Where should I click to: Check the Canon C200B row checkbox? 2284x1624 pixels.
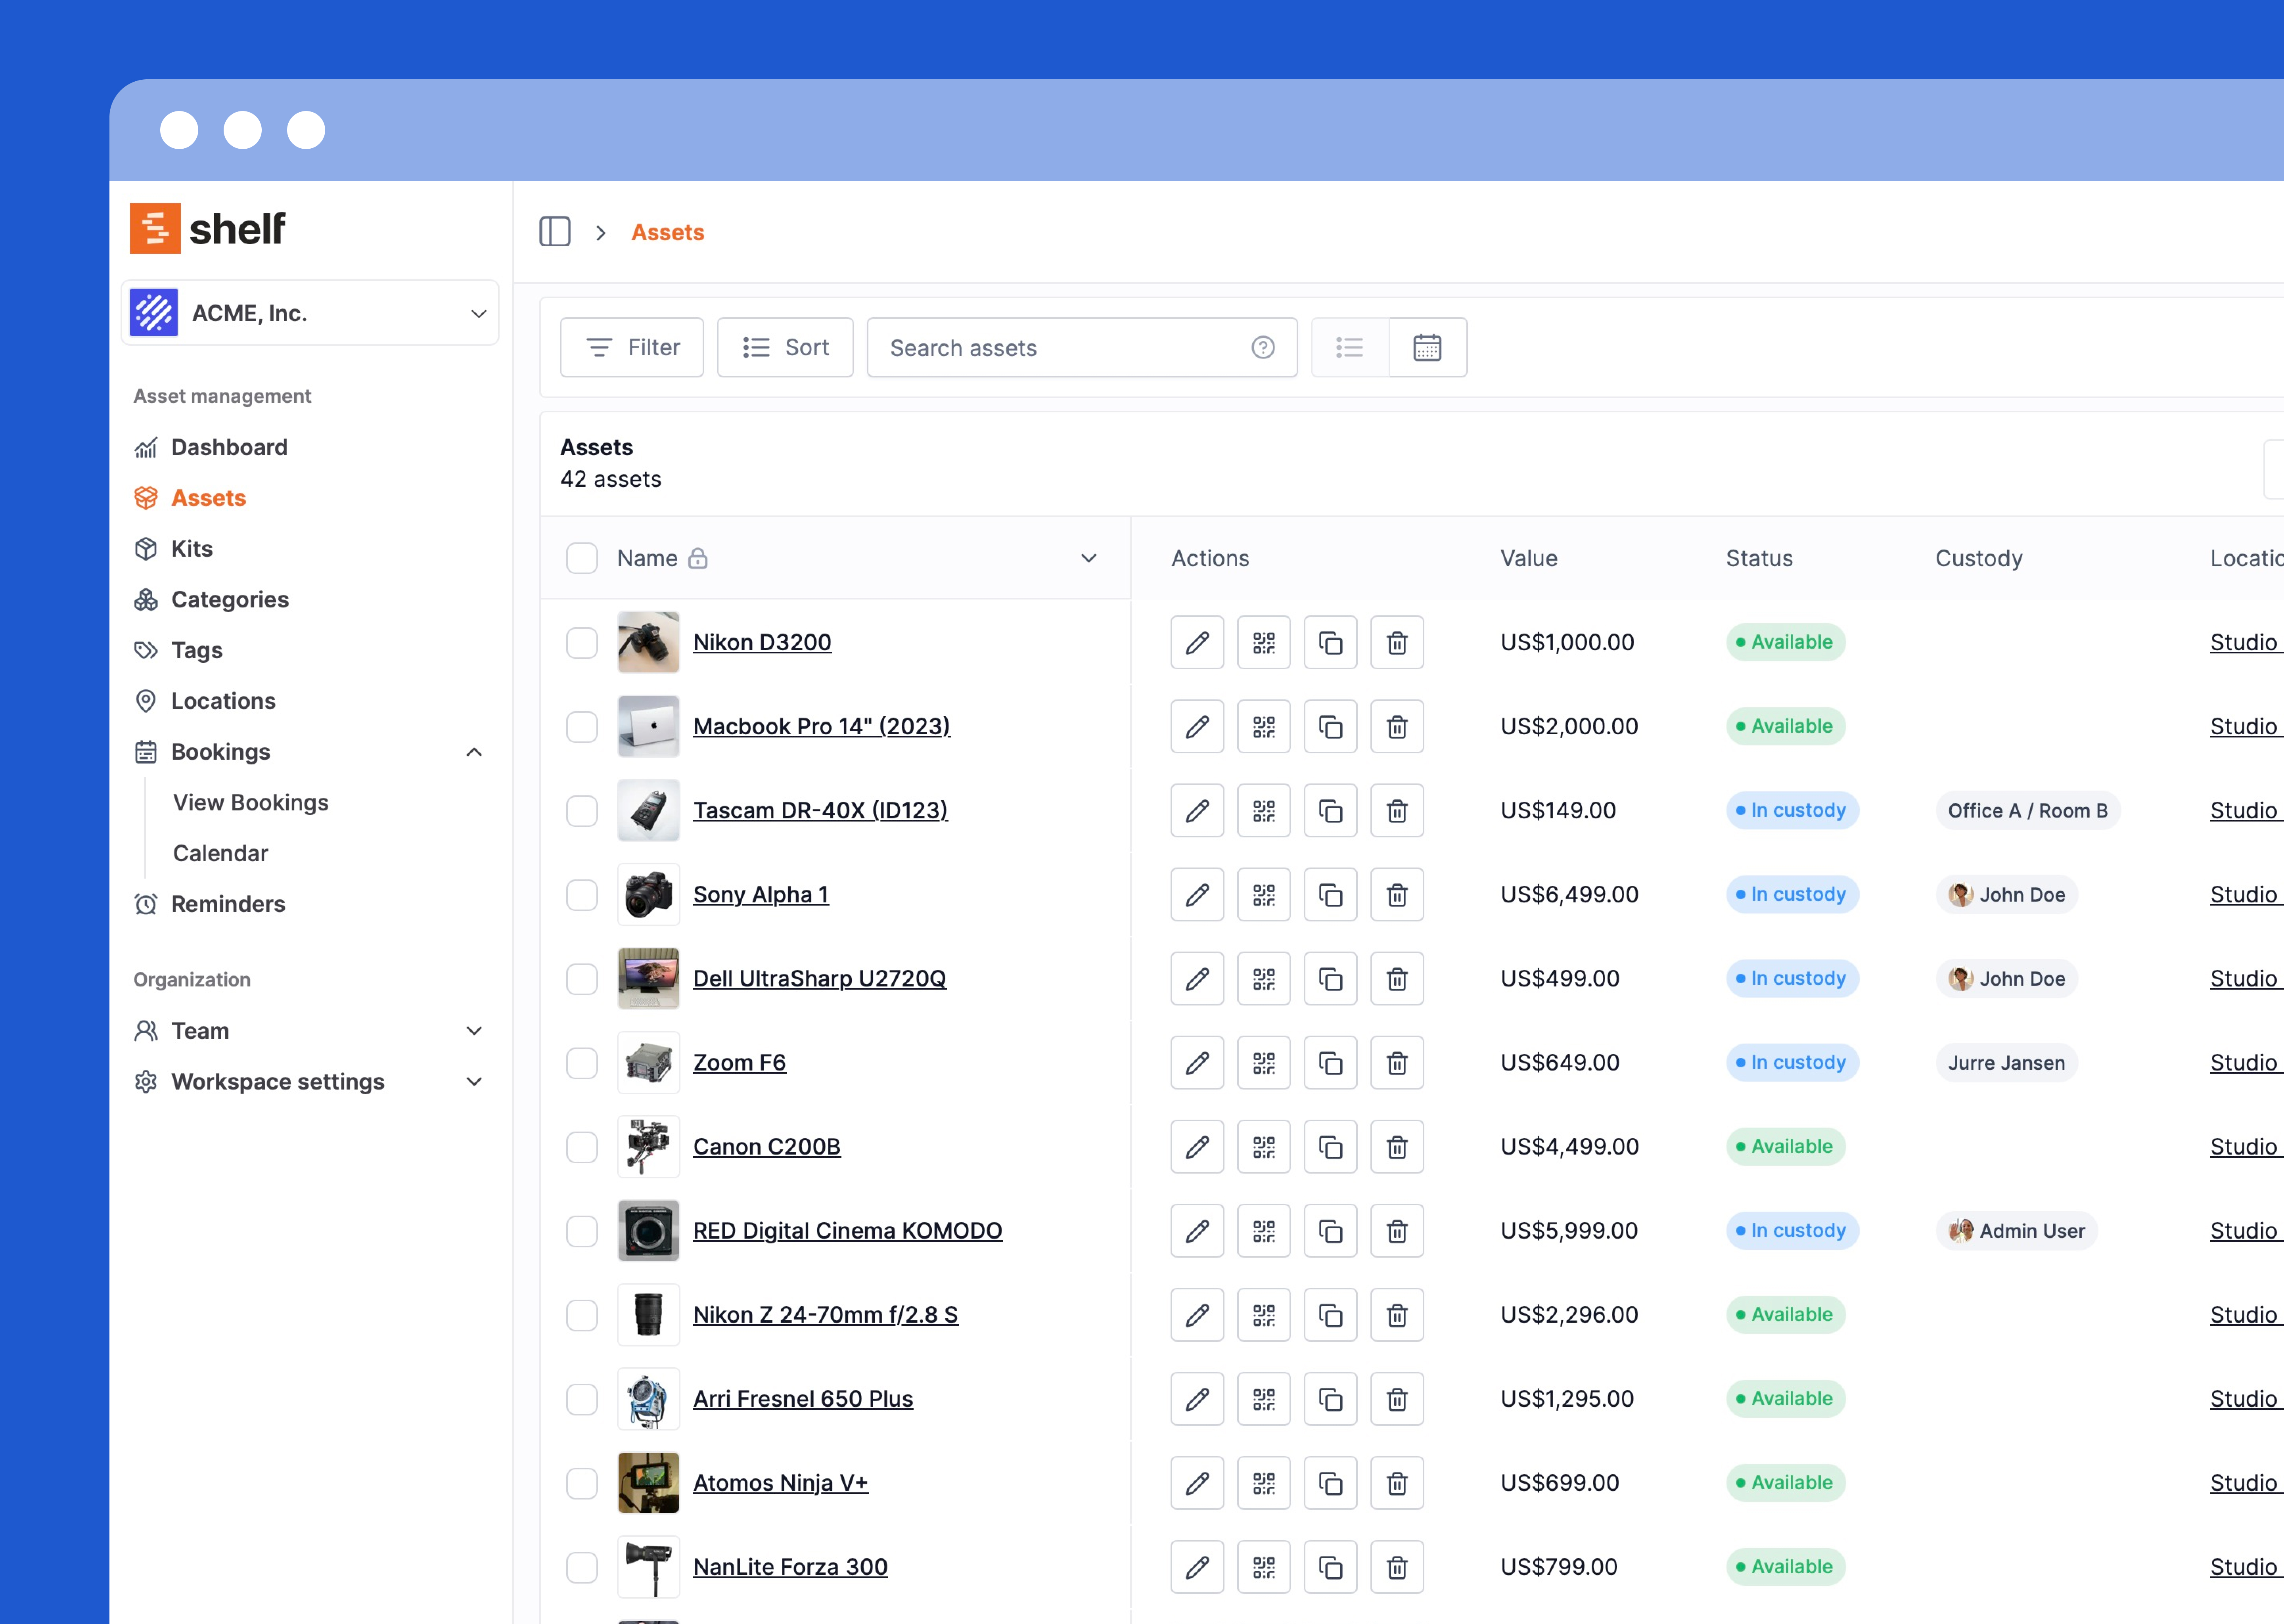click(x=582, y=1146)
